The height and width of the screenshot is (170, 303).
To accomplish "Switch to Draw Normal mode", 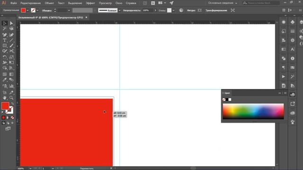I will 3,123.
